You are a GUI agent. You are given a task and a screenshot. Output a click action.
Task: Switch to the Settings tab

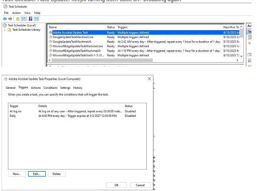pyautogui.click(x=65, y=88)
